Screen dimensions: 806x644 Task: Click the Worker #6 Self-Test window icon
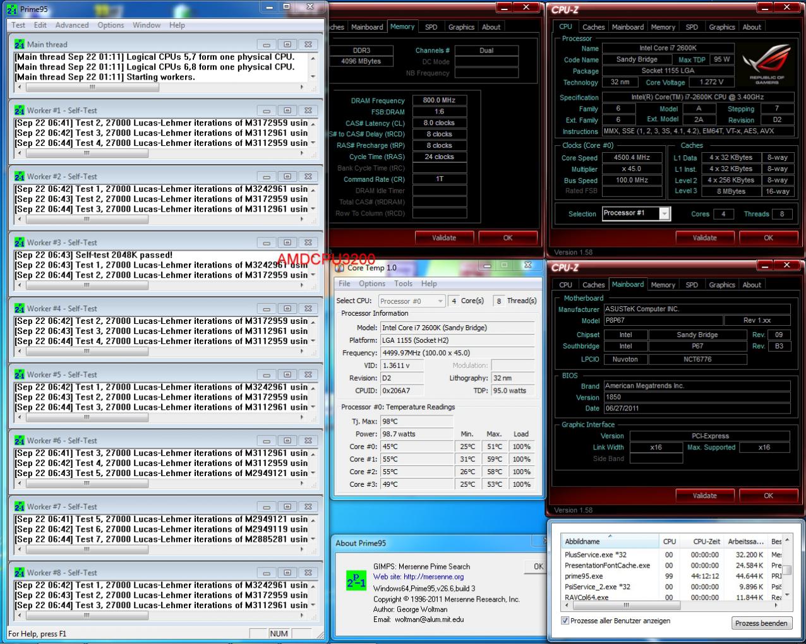(20, 441)
